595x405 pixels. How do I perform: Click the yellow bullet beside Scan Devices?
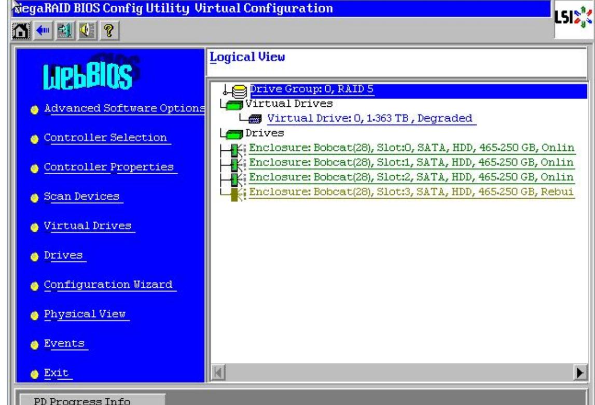[35, 198]
